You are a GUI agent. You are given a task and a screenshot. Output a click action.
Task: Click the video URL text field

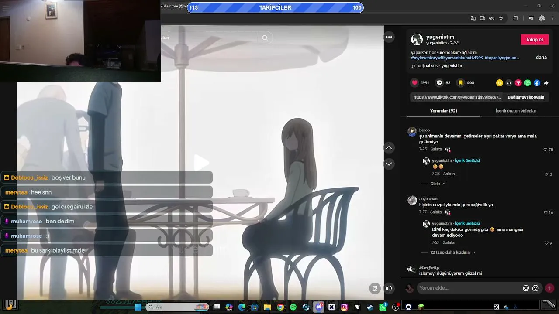(x=457, y=97)
